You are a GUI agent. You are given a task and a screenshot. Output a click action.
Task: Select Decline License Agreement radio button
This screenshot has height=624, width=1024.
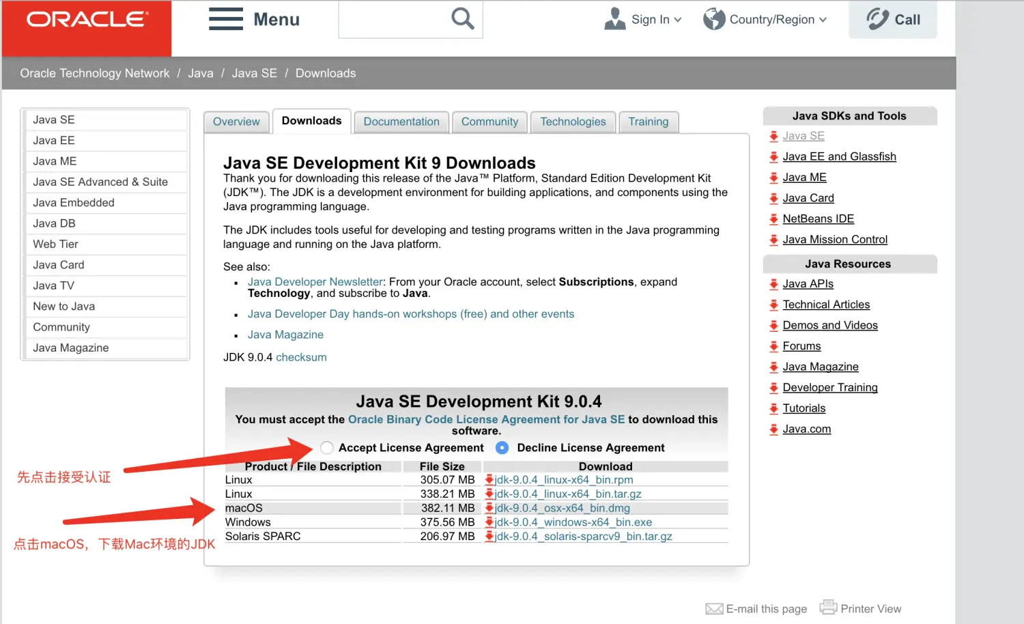pyautogui.click(x=502, y=448)
